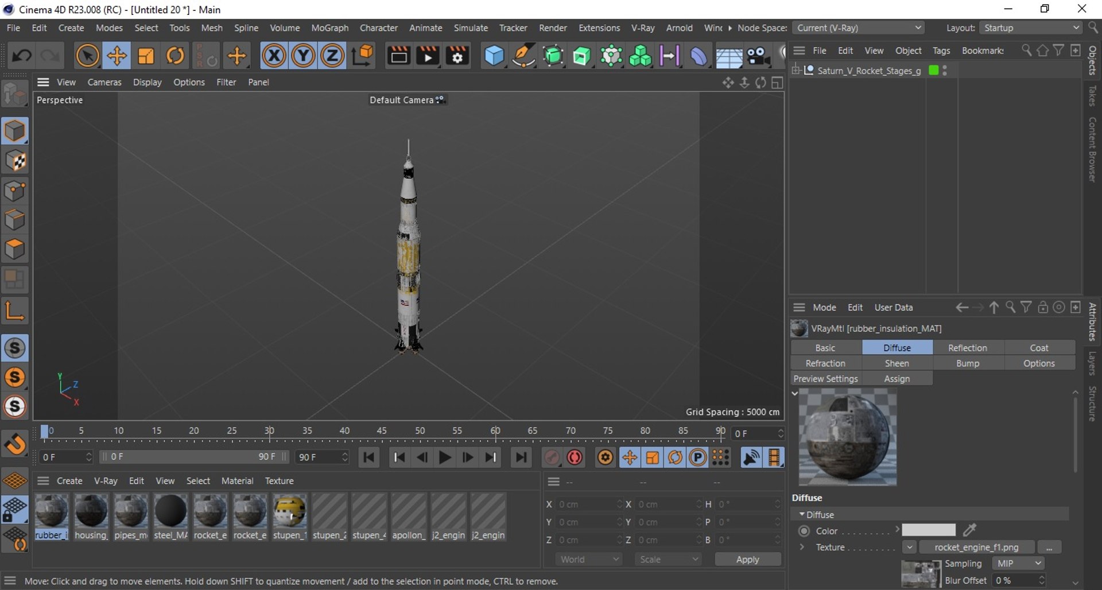Select the Live Selection tool
1102x590 pixels.
point(87,56)
